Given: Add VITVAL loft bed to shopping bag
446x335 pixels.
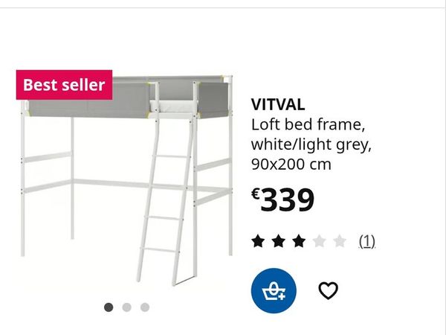Looking at the screenshot, I should pyautogui.click(x=274, y=290).
